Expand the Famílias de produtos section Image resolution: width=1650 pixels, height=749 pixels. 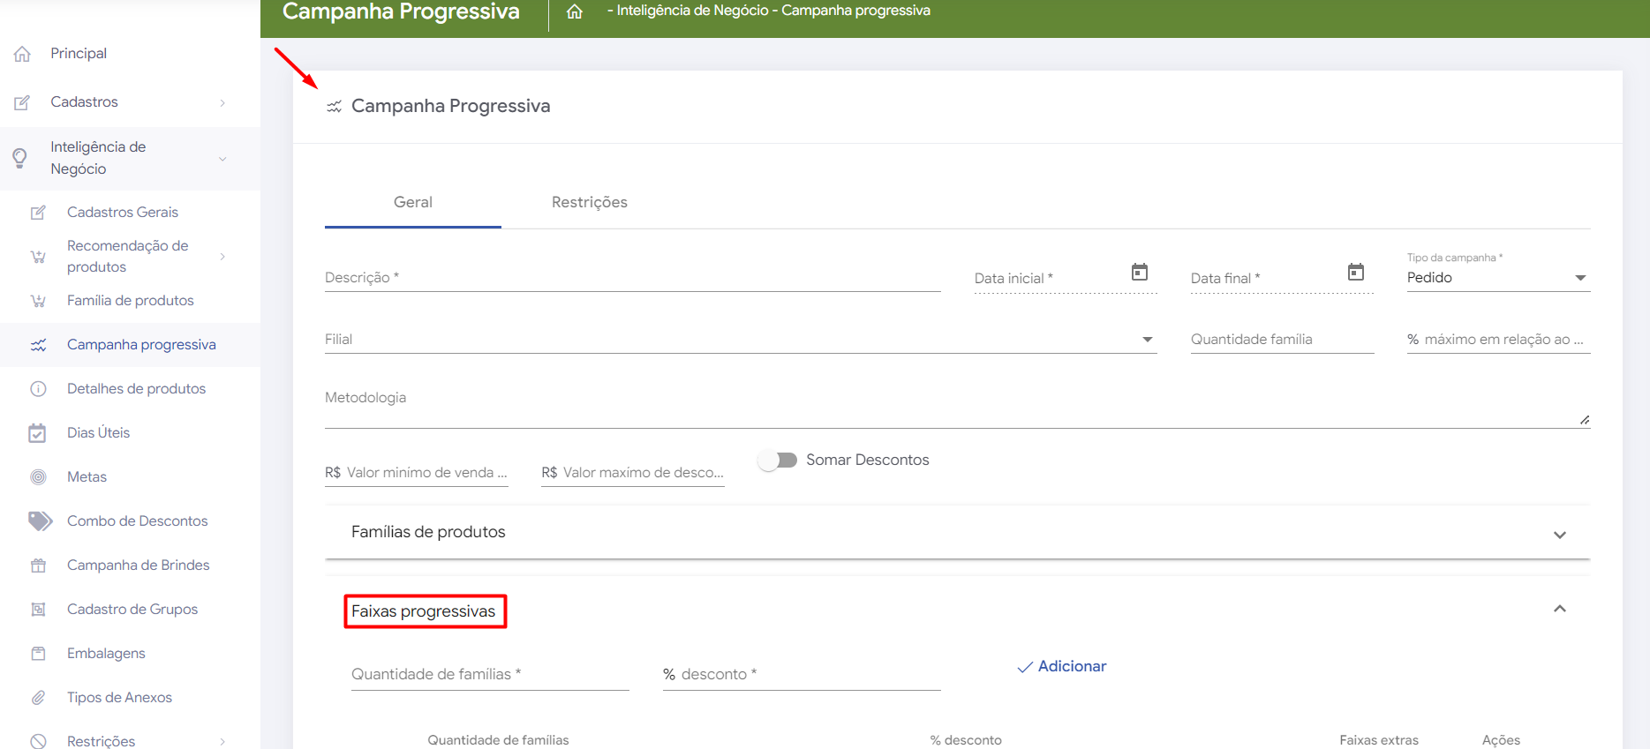(1559, 535)
